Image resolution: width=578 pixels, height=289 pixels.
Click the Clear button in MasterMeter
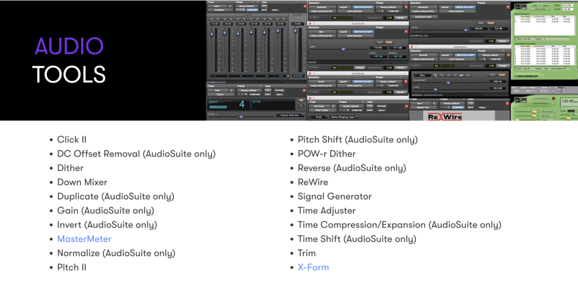[x=535, y=5]
